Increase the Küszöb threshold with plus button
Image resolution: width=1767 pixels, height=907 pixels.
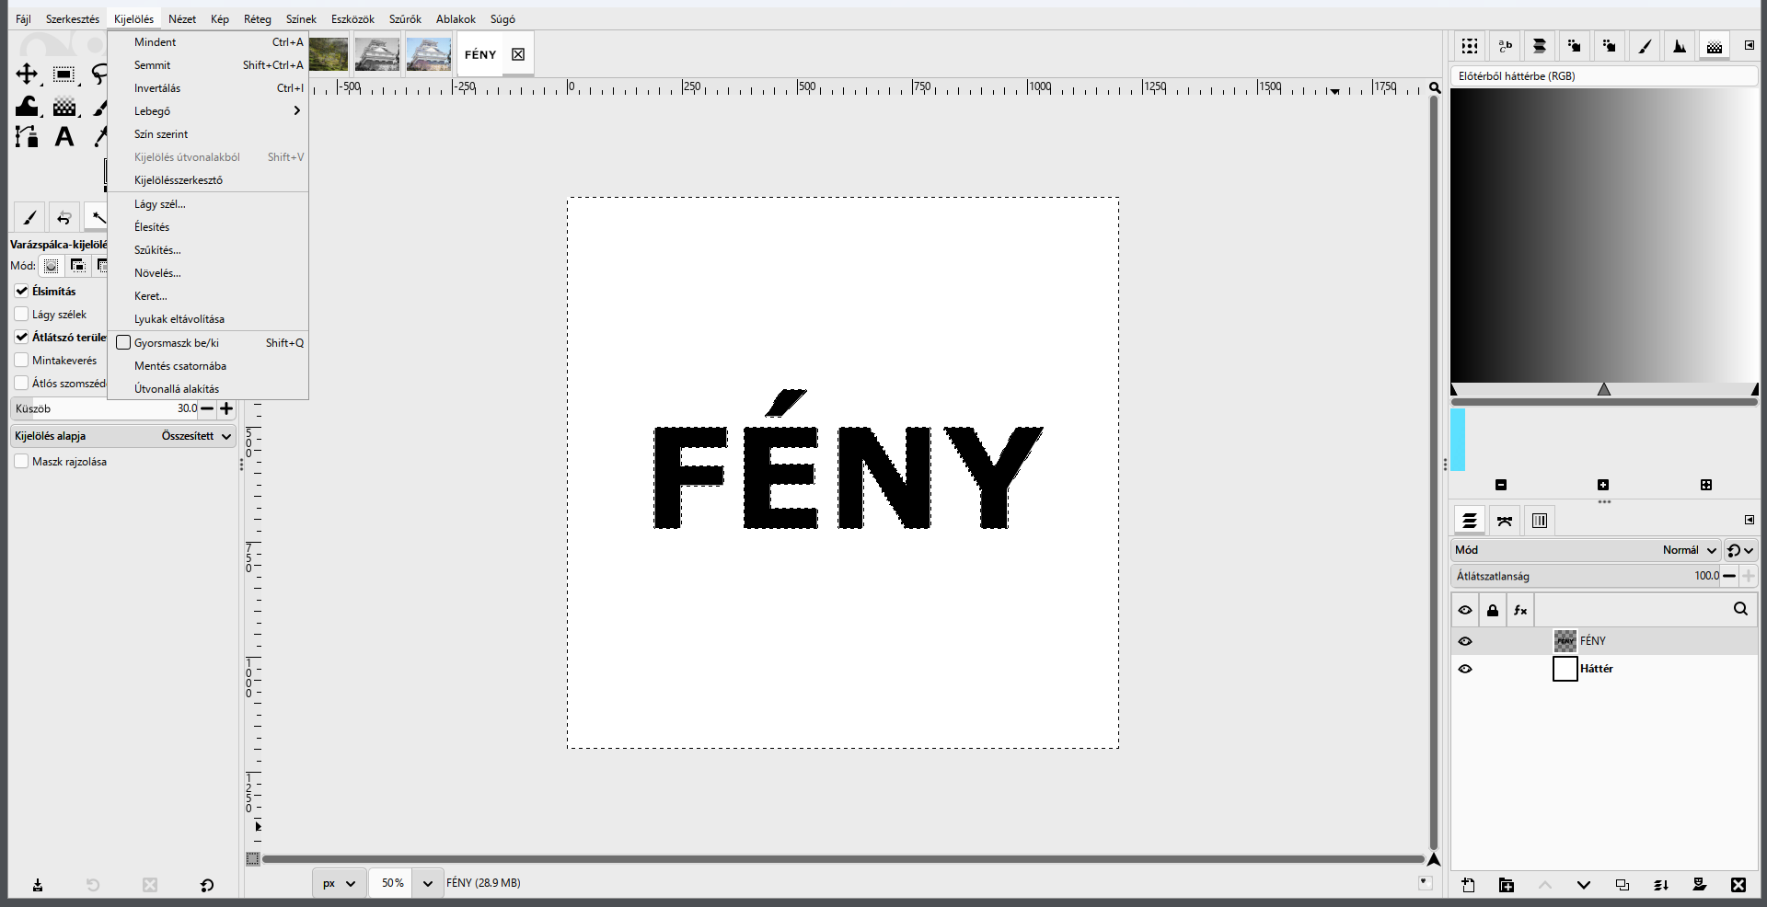226,408
